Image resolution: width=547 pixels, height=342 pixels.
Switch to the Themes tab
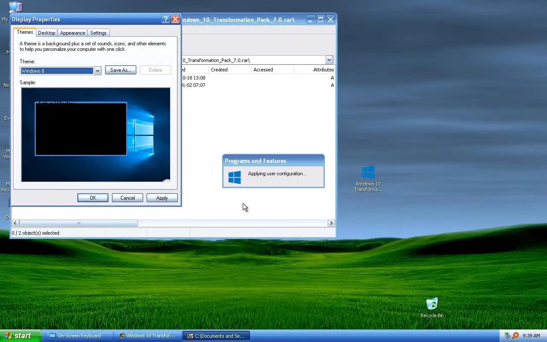coord(25,32)
